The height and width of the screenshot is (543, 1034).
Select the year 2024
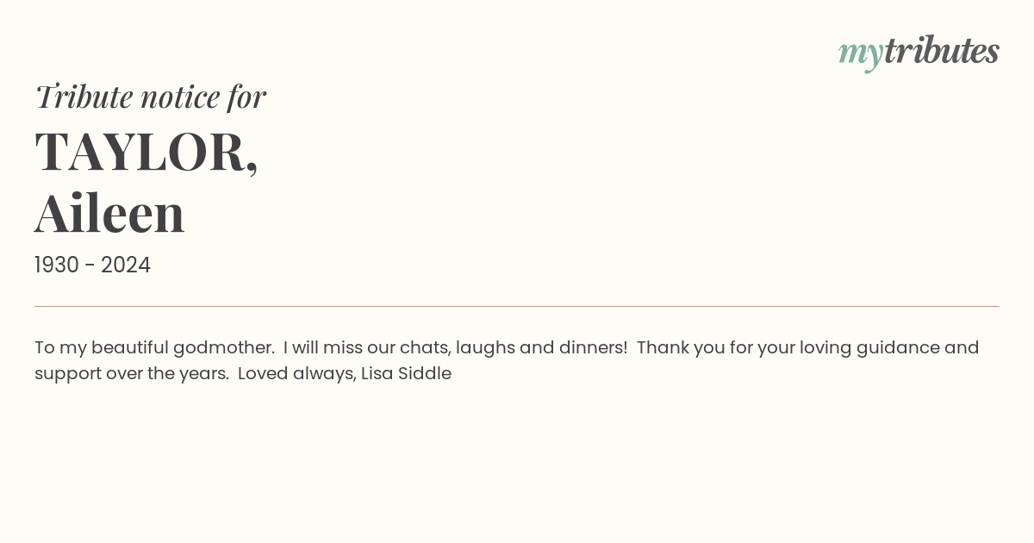[x=126, y=265]
